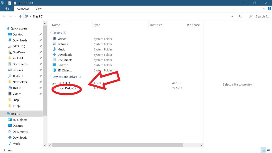Open the Help question mark icon

click(x=269, y=8)
